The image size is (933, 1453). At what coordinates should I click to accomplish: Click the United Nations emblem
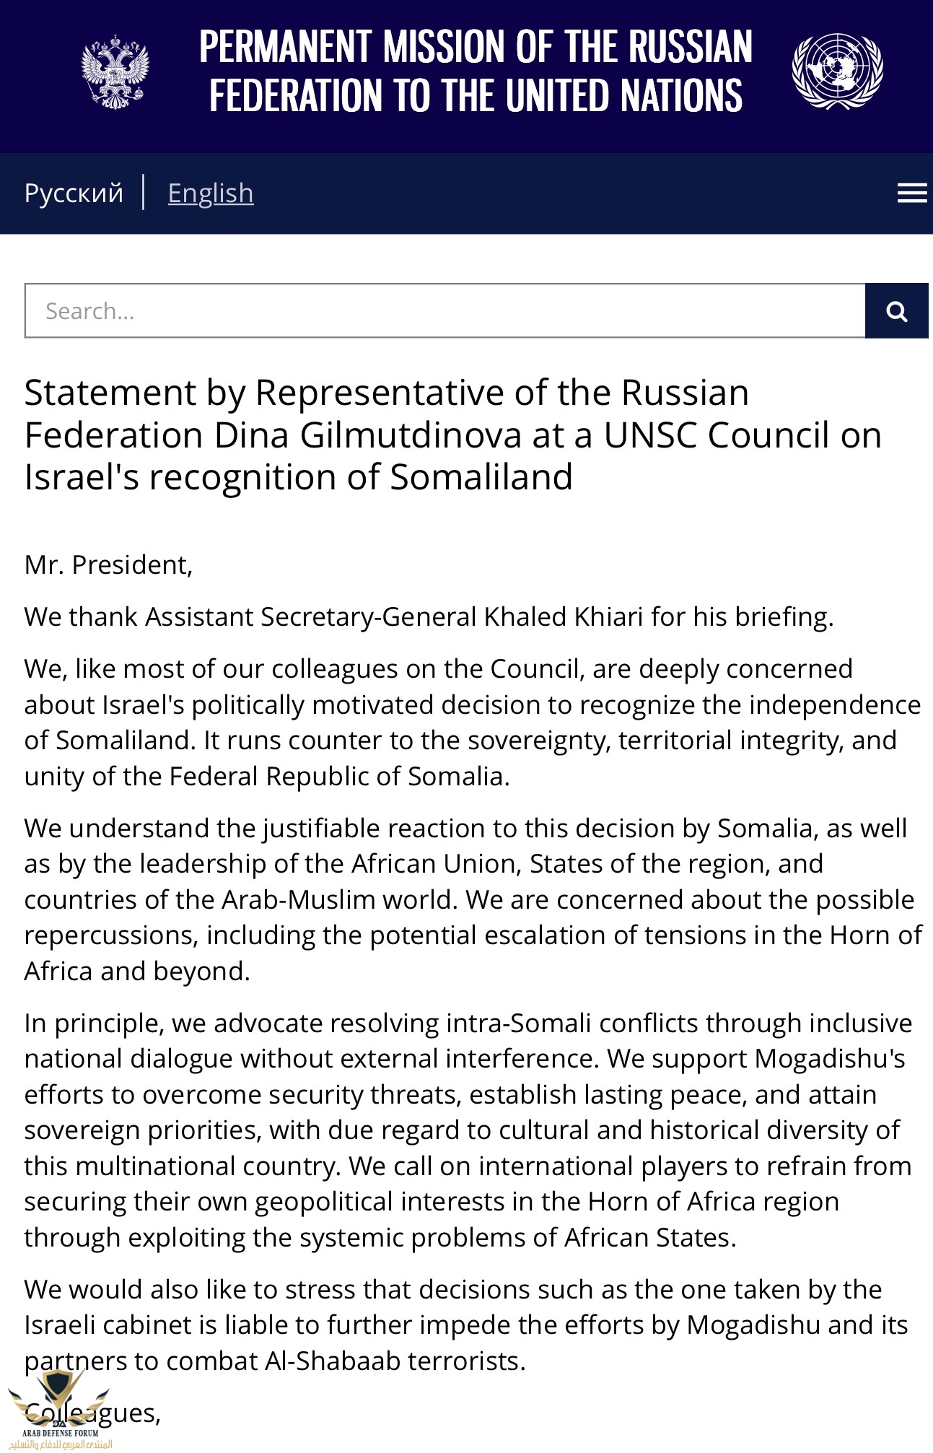tap(837, 71)
